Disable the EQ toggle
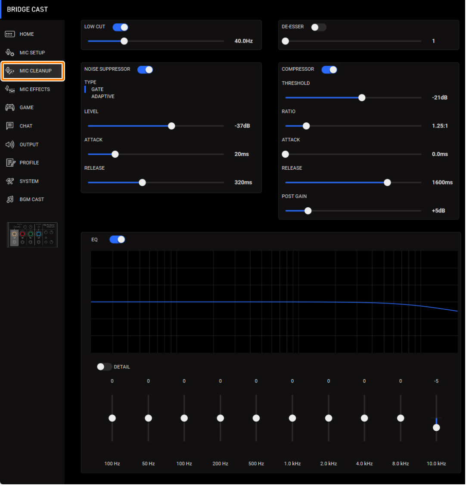Screen dimensions: 466x486 coord(118,240)
